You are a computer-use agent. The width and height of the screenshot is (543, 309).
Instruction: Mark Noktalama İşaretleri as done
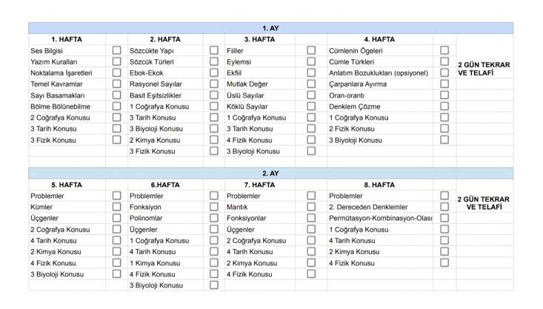116,73
